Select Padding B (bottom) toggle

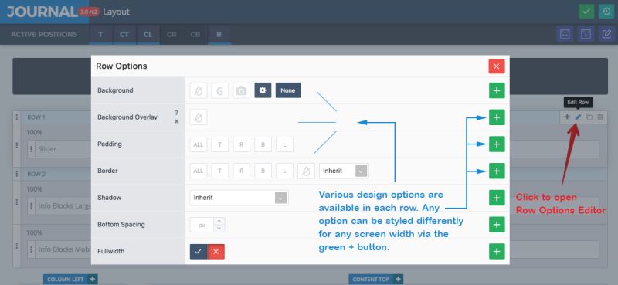263,144
